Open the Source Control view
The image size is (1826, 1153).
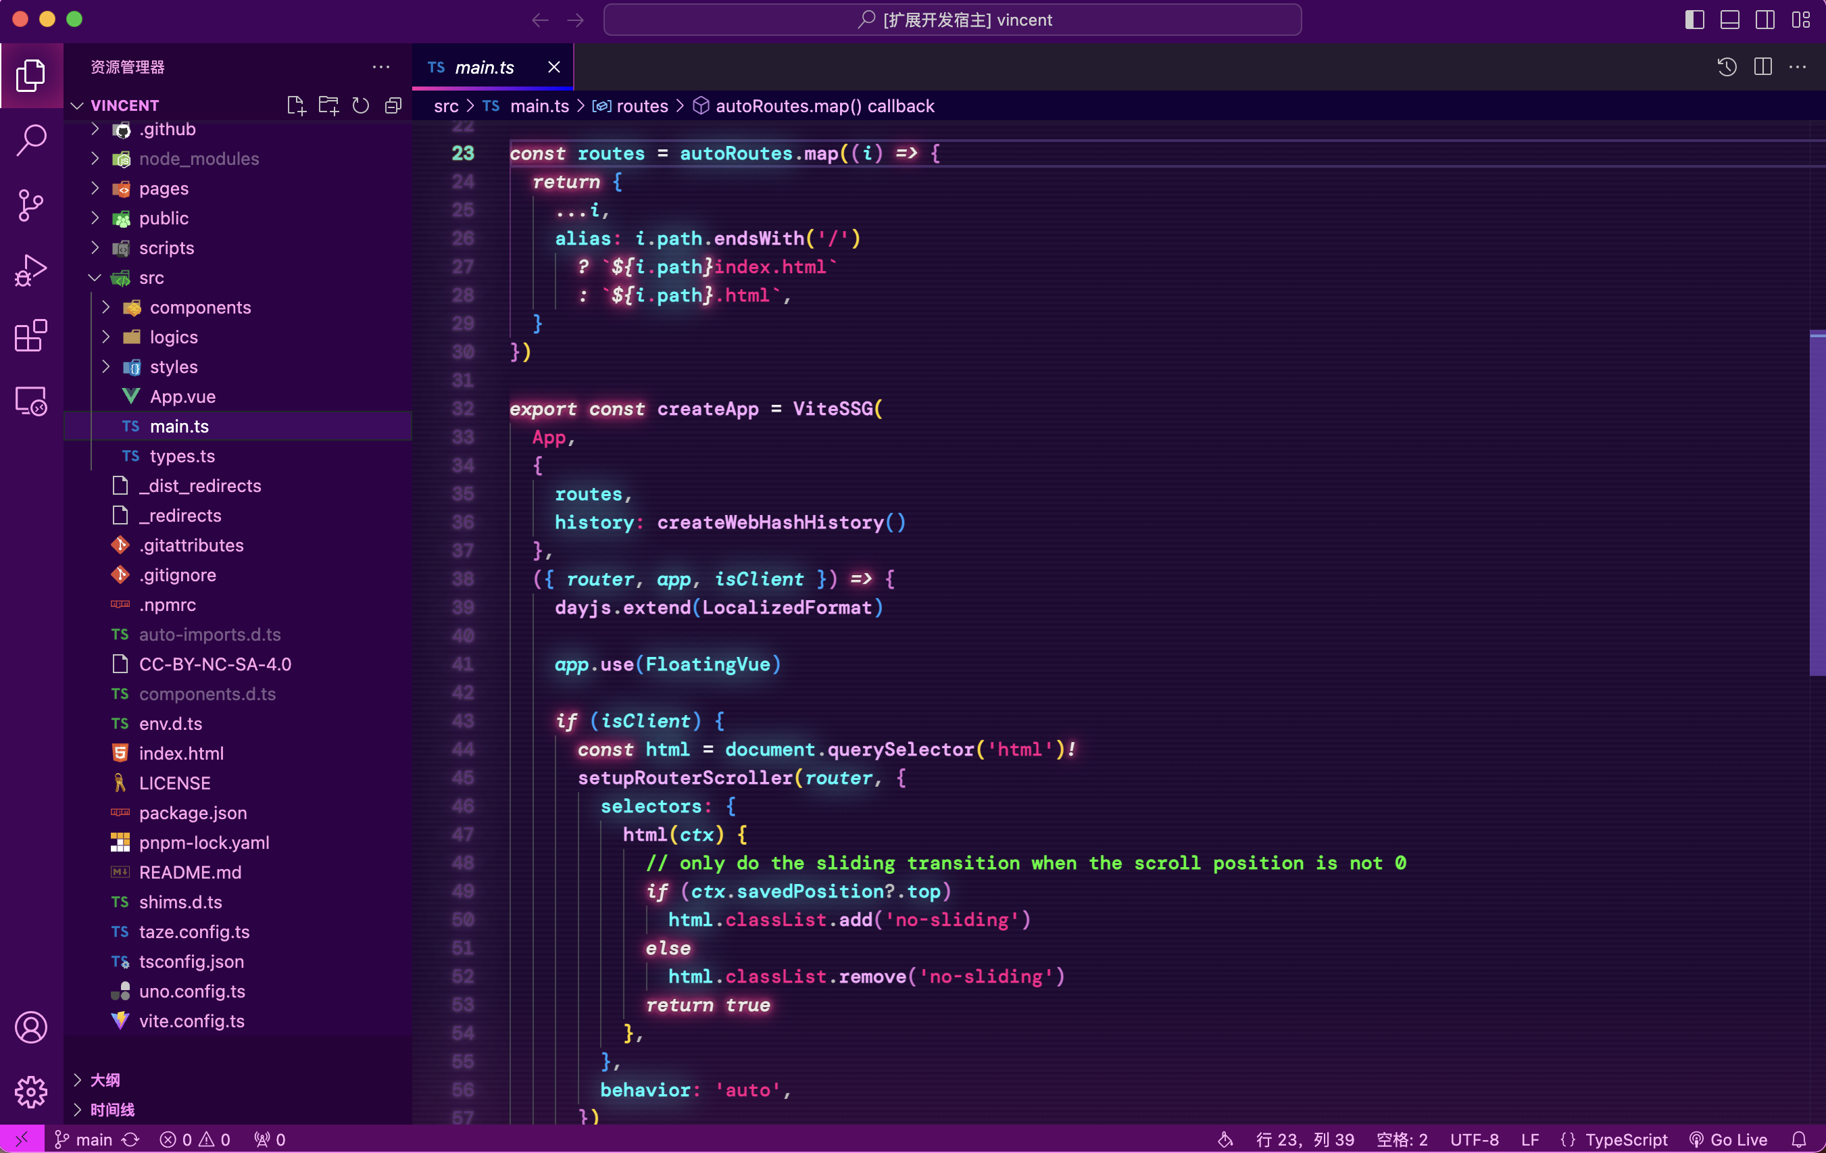[31, 205]
